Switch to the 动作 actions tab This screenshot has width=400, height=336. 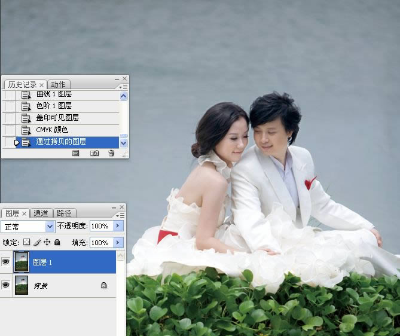(x=58, y=84)
